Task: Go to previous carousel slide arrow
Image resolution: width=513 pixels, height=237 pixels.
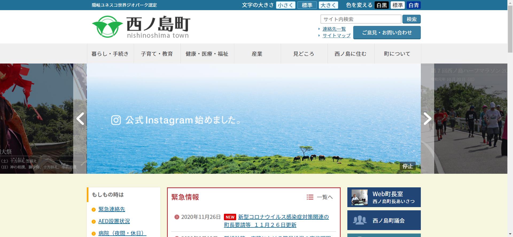Action: (x=80, y=118)
